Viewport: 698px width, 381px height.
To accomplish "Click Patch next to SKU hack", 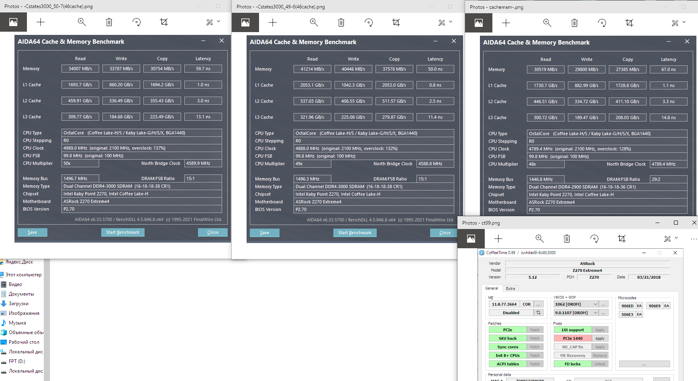I will (535, 338).
